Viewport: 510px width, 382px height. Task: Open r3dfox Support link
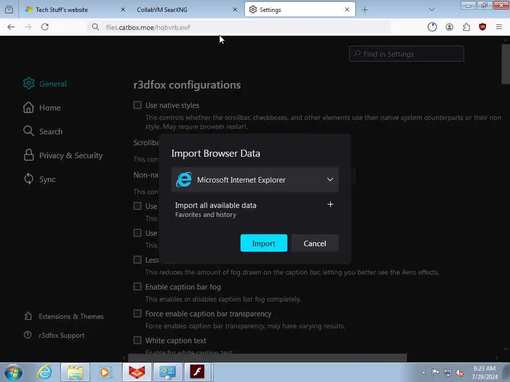click(54, 335)
